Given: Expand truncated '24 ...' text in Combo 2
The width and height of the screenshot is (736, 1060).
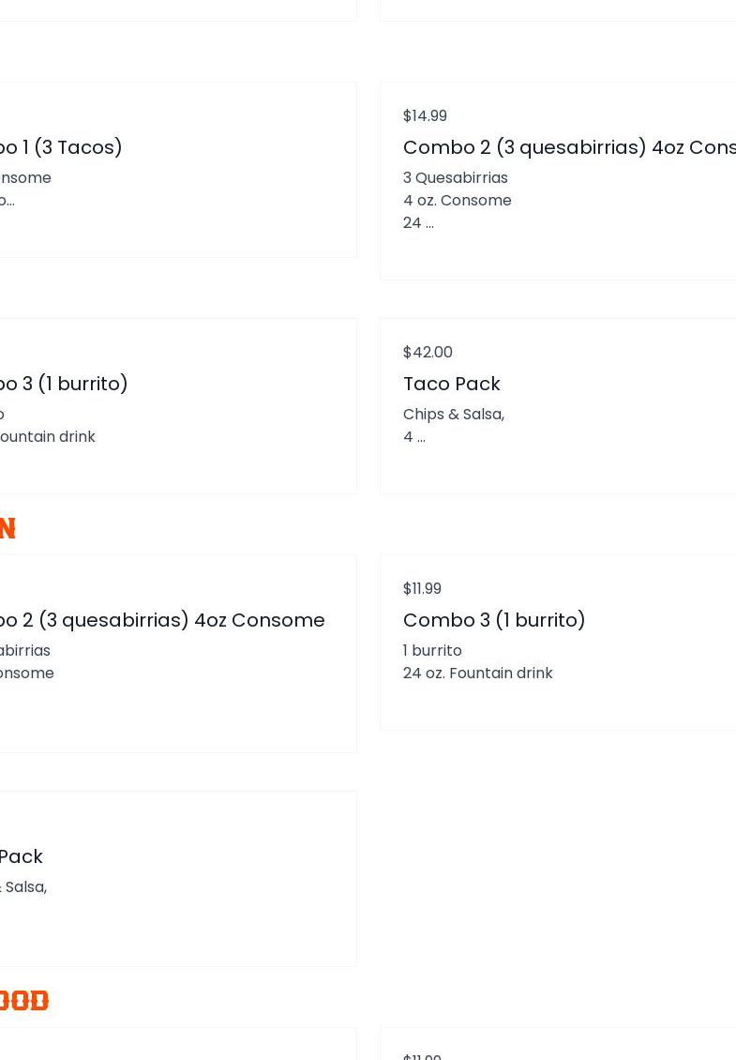Looking at the screenshot, I should point(418,222).
